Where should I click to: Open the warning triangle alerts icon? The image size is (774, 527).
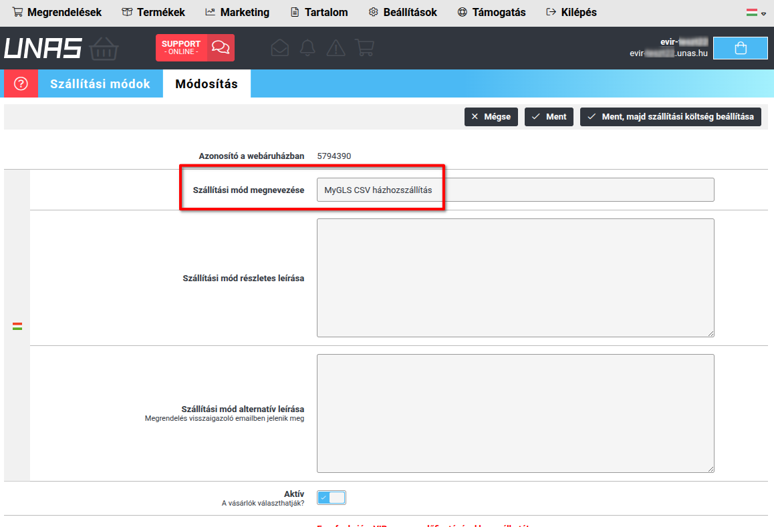pyautogui.click(x=336, y=48)
